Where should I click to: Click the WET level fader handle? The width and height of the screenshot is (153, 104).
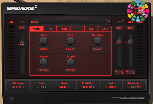pos(130,43)
